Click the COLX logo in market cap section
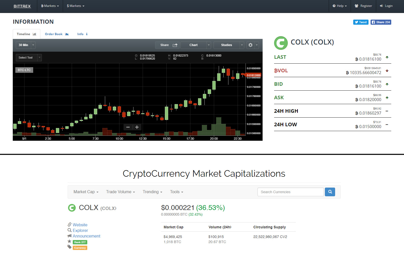 (72, 208)
